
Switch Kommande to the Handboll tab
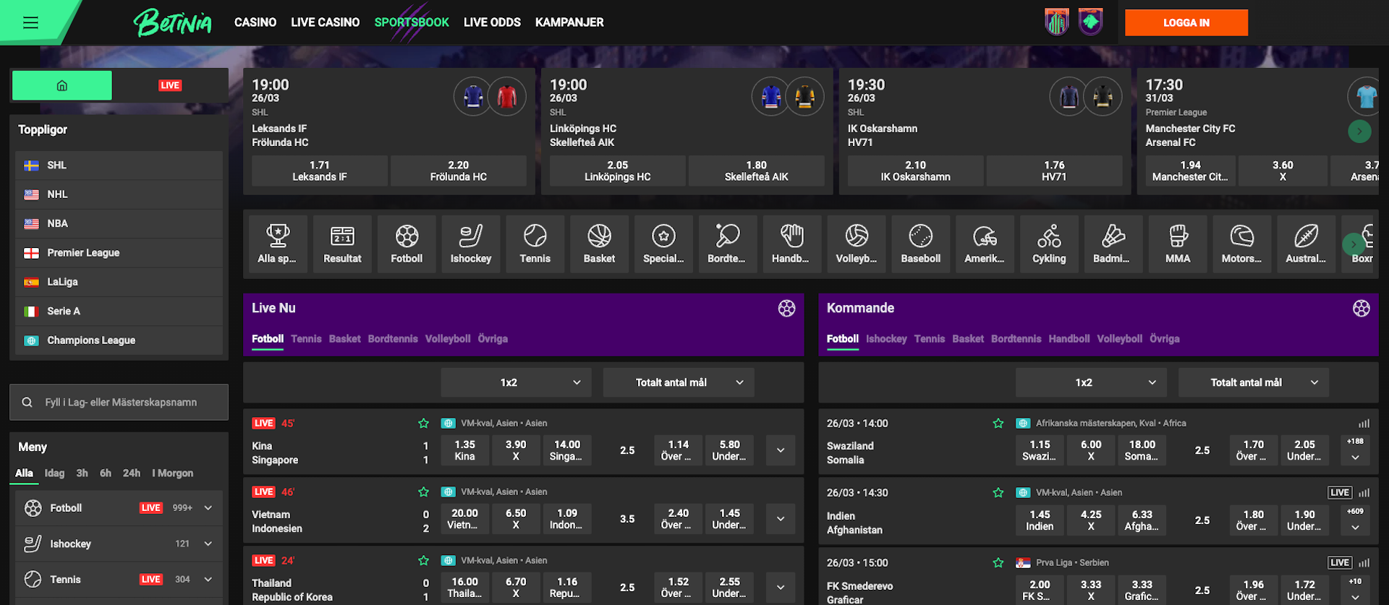1069,339
